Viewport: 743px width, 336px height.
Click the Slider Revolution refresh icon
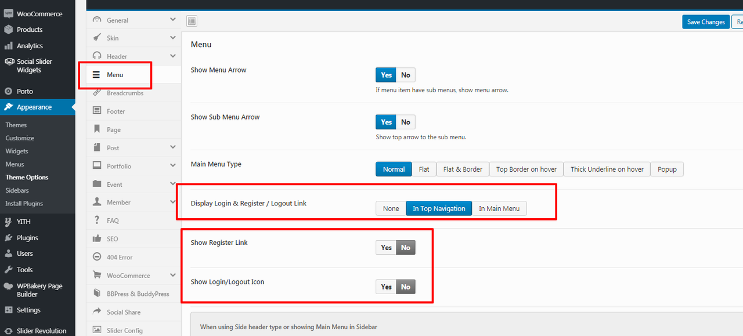point(9,331)
